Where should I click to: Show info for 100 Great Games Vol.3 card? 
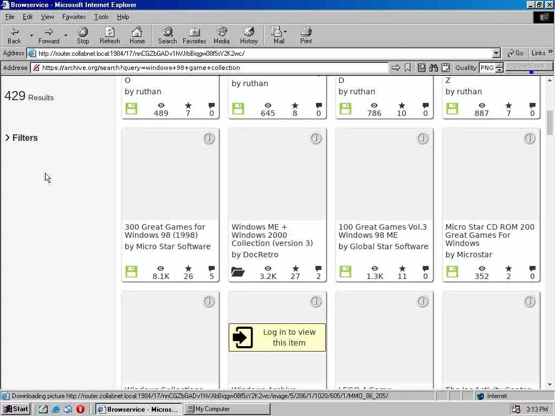pyautogui.click(x=423, y=138)
